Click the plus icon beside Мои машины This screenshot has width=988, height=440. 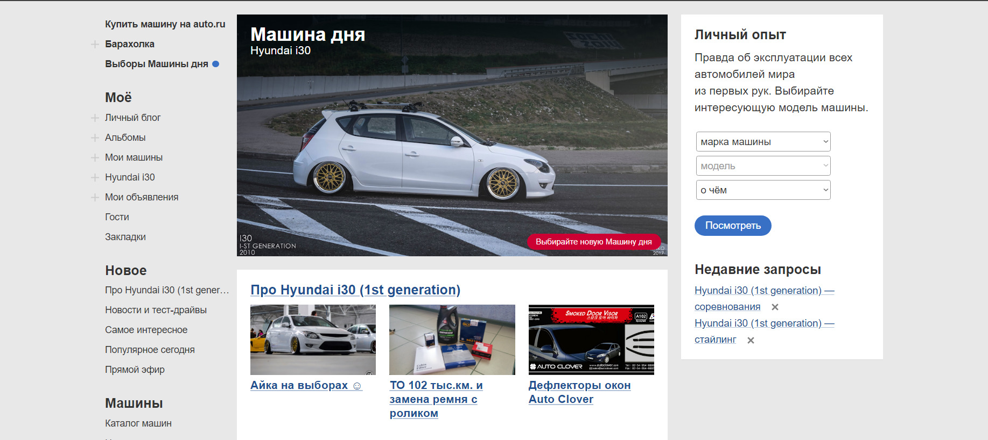pyautogui.click(x=95, y=157)
